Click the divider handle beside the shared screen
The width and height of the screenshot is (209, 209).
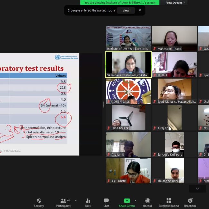104,104
